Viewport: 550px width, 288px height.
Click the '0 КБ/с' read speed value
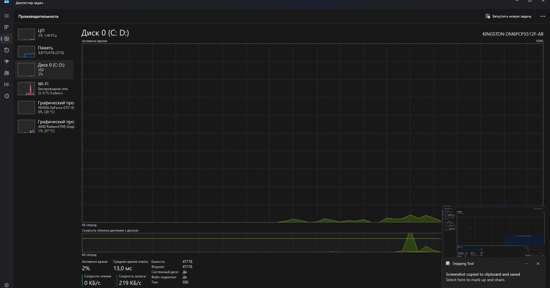pyautogui.click(x=92, y=283)
